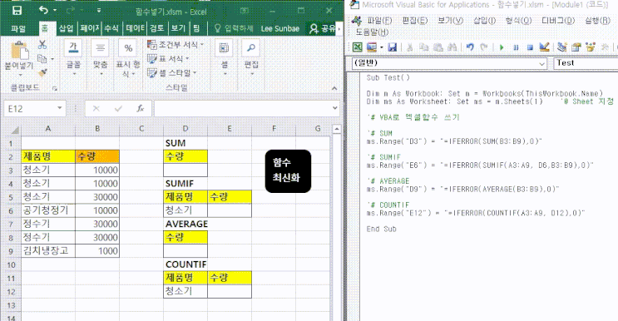Select cell containing 공기청정기

click(48, 210)
